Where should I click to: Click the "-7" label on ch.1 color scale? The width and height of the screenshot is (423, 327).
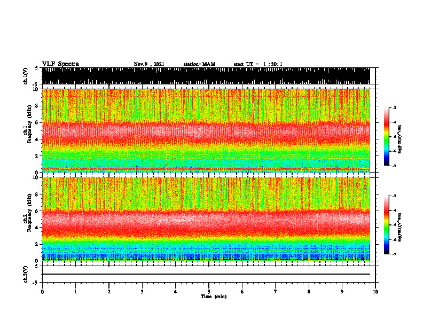[x=394, y=166]
